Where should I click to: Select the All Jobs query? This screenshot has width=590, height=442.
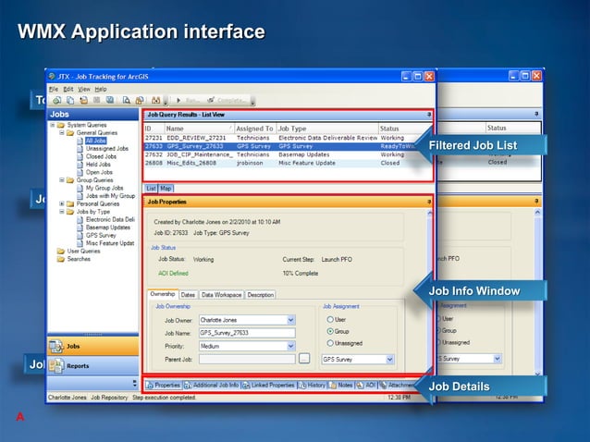[95, 141]
